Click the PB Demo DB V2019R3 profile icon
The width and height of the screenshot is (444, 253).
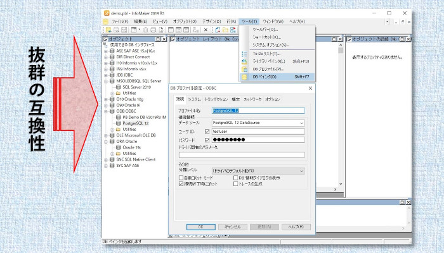[x=118, y=117]
